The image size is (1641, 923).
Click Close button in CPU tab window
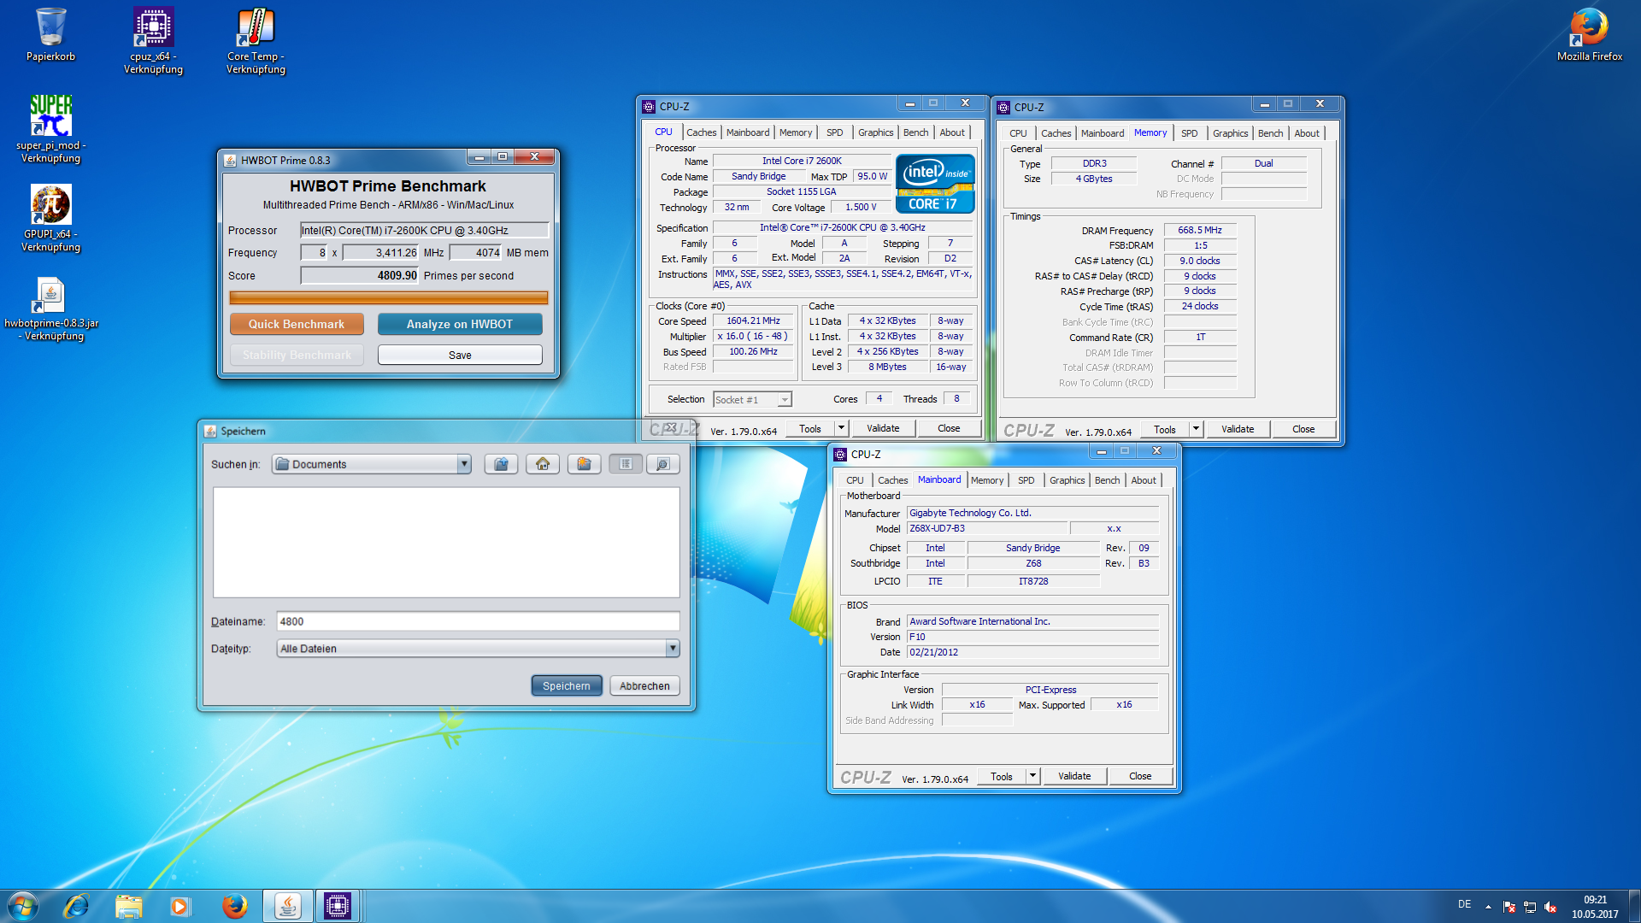click(949, 428)
